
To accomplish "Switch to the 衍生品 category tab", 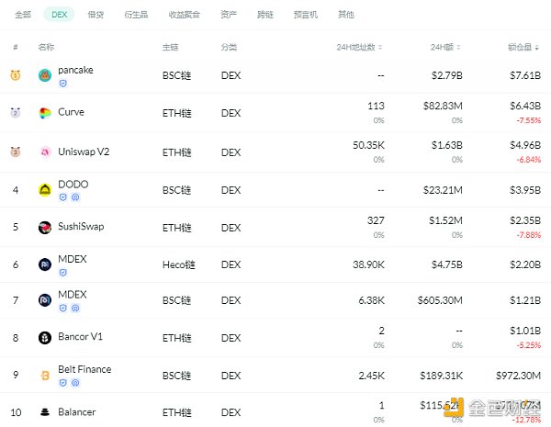I will pyautogui.click(x=136, y=15).
